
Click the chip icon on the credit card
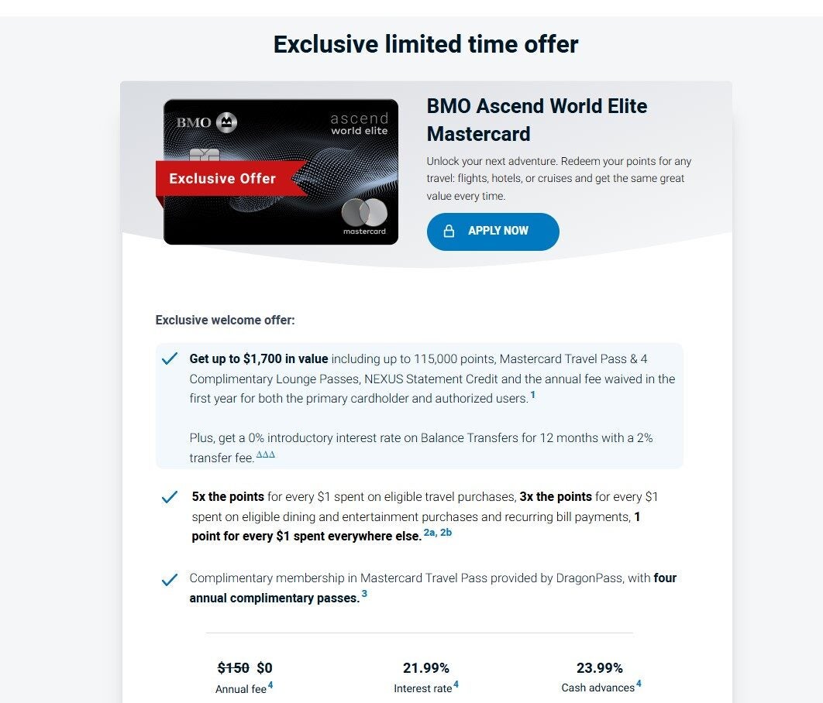coord(204,156)
